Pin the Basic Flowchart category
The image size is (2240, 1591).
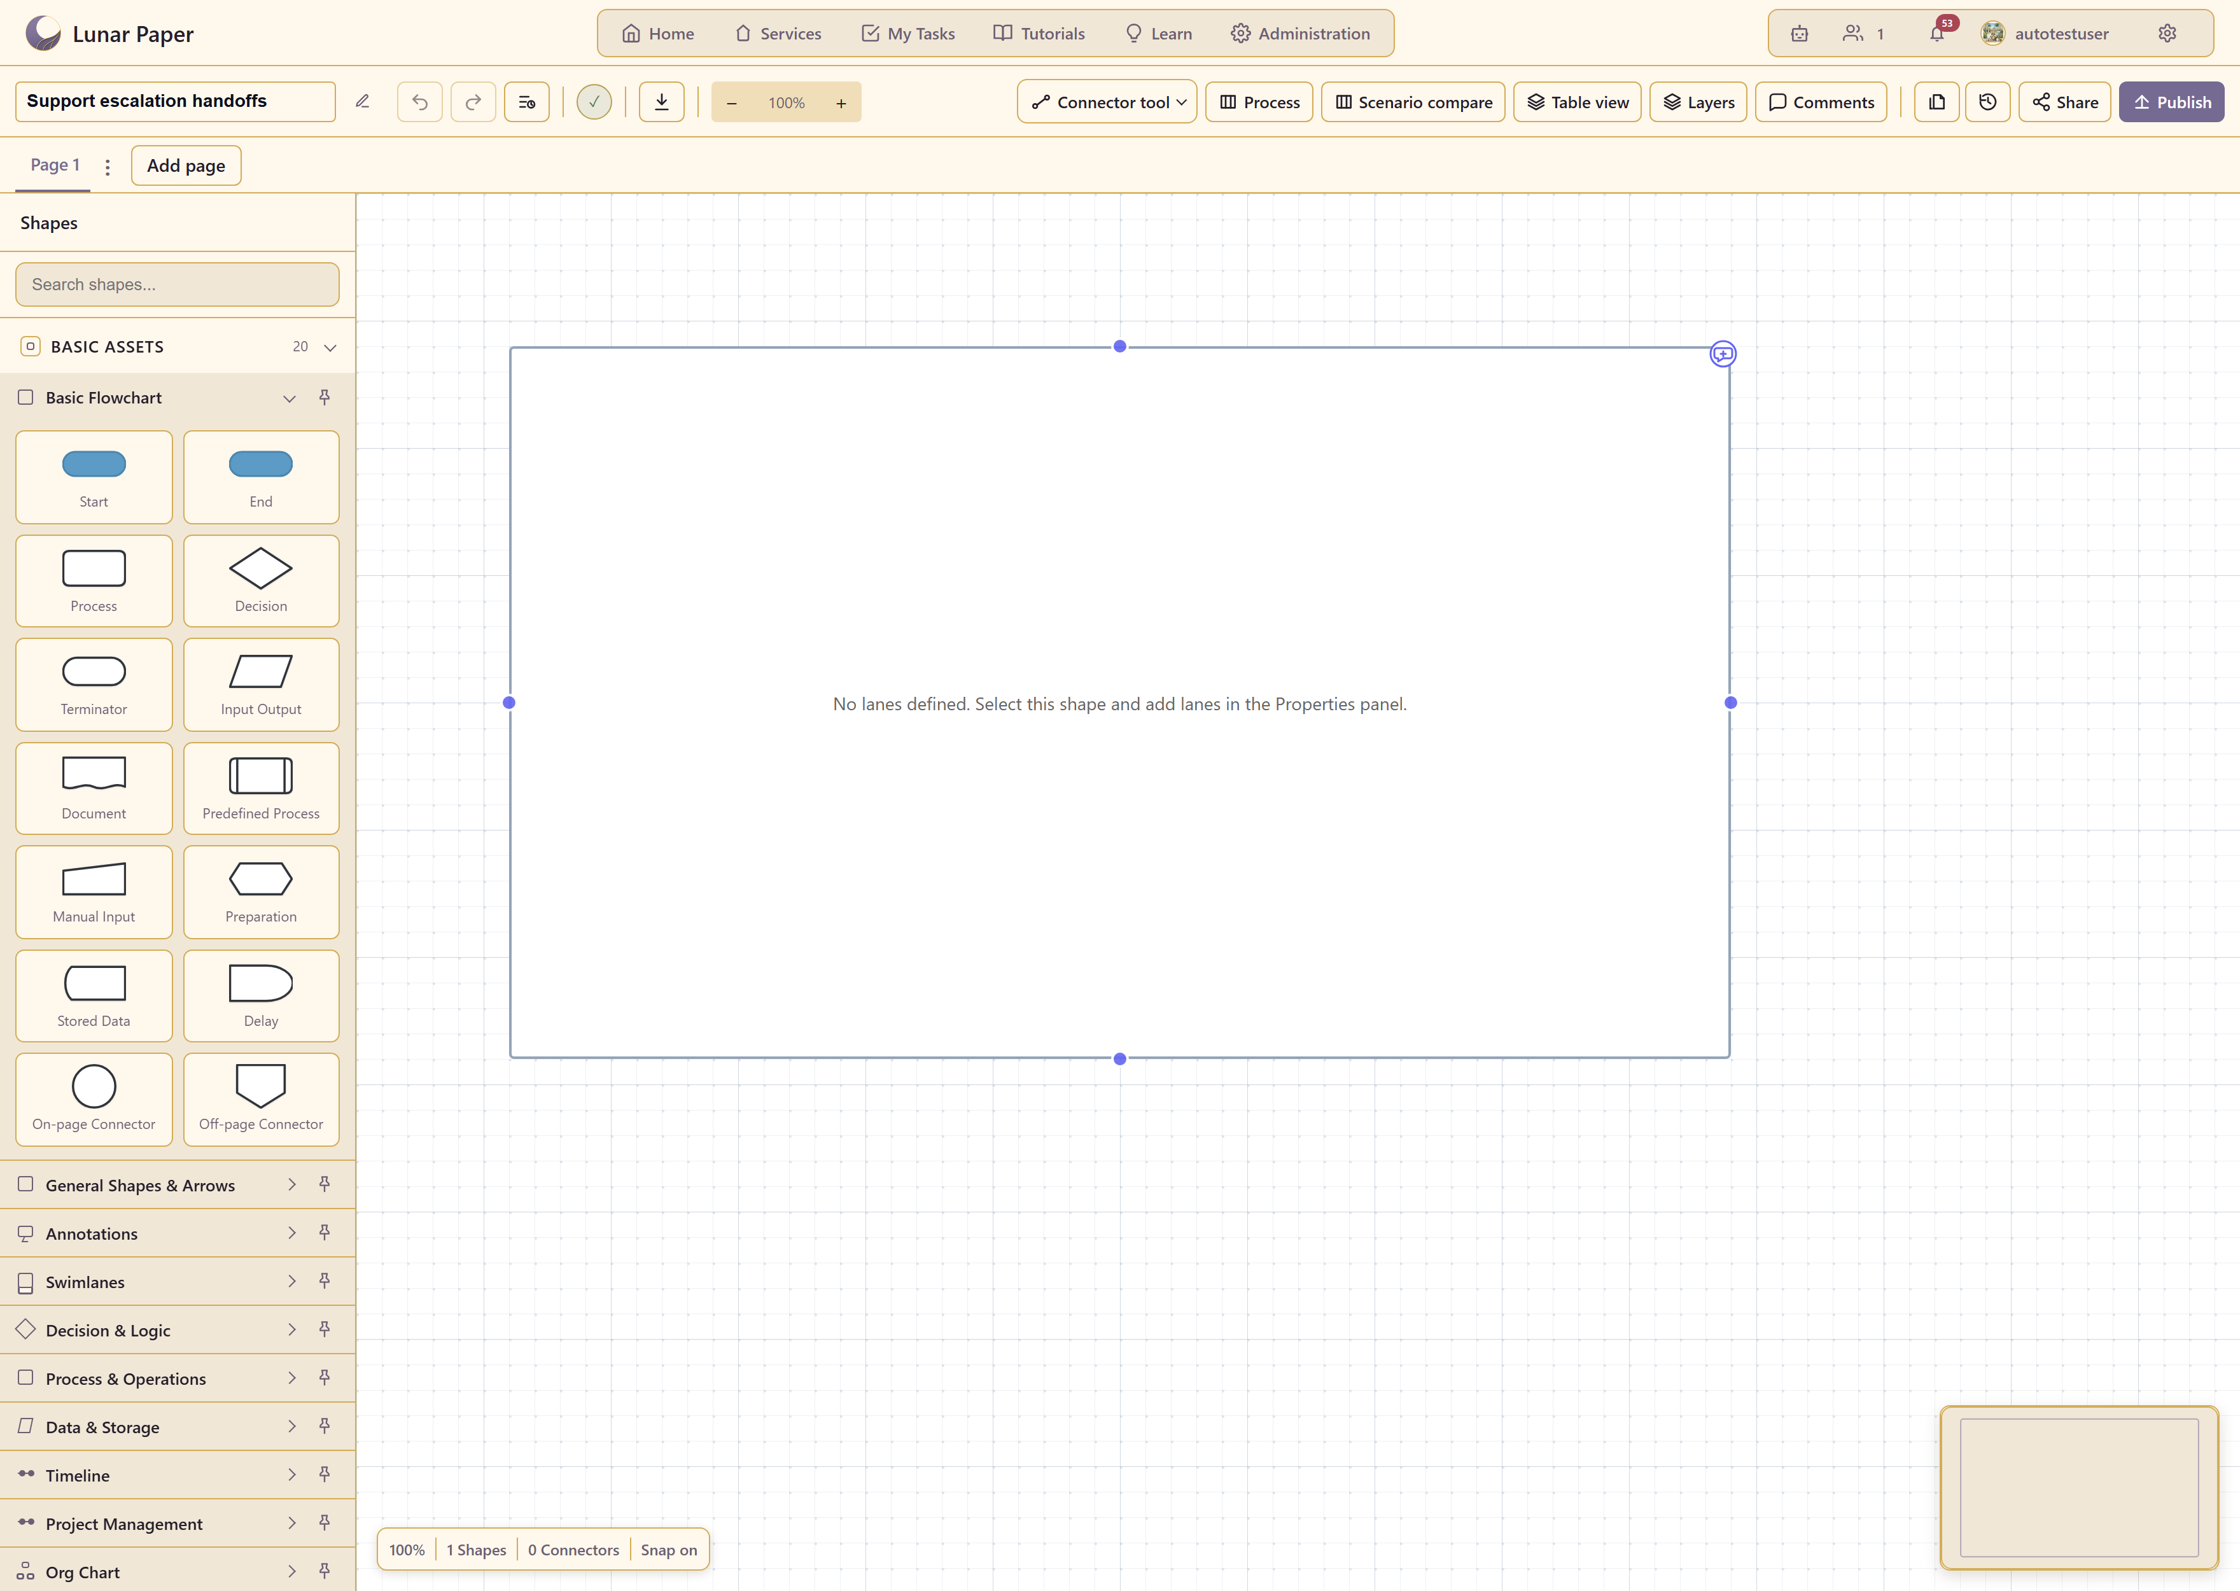(x=324, y=398)
